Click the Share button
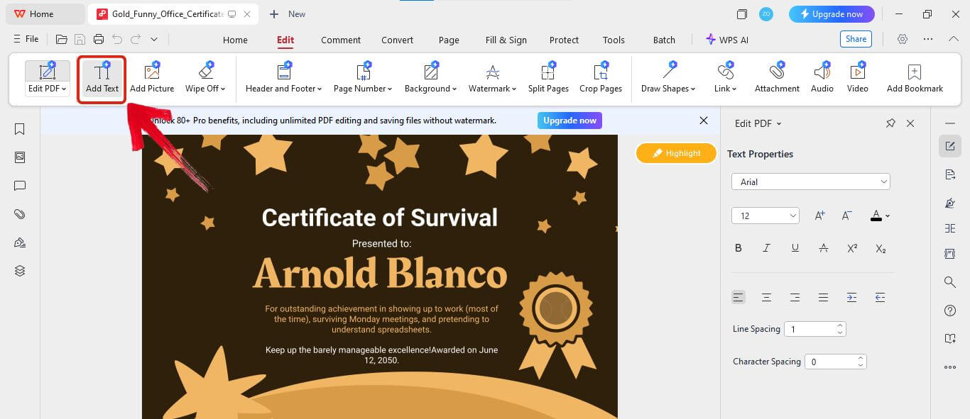 coord(856,40)
